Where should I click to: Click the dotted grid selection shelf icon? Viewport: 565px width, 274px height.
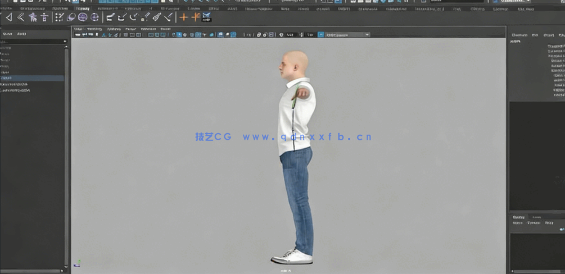point(58,17)
